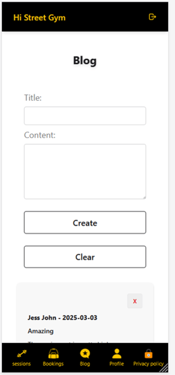Open the Privacy policy text label
175x375 pixels.
coord(148,364)
